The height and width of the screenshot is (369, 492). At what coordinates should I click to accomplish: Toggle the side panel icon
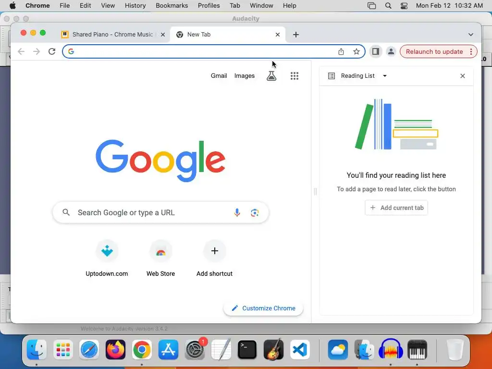pos(376,51)
